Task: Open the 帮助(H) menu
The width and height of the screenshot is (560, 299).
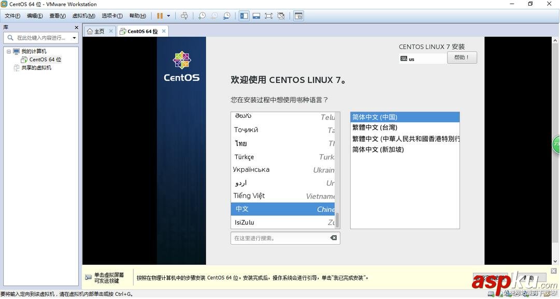Action: pos(137,16)
